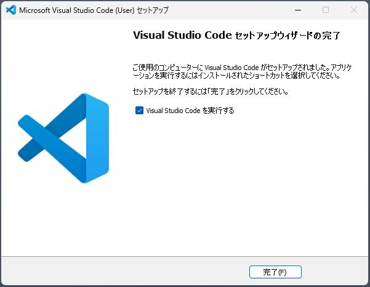The width and height of the screenshot is (370, 287).
Task: Click the 'Visual Studio Code を実行する' label text
Action: 190,111
